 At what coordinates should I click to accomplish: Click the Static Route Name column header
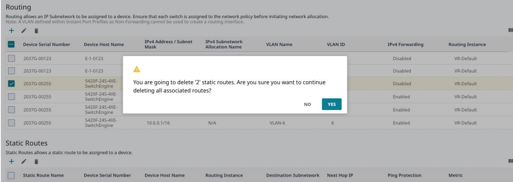click(43, 176)
